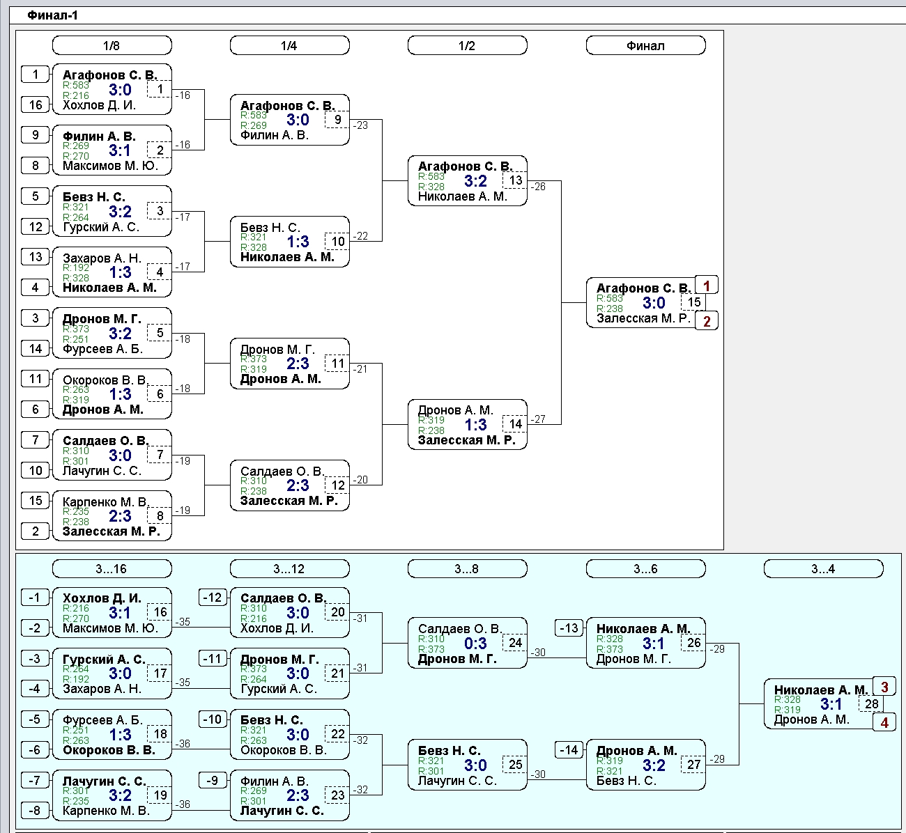Select Бевз Н. С. in match 27
This screenshot has height=833, width=906.
pyautogui.click(x=627, y=781)
